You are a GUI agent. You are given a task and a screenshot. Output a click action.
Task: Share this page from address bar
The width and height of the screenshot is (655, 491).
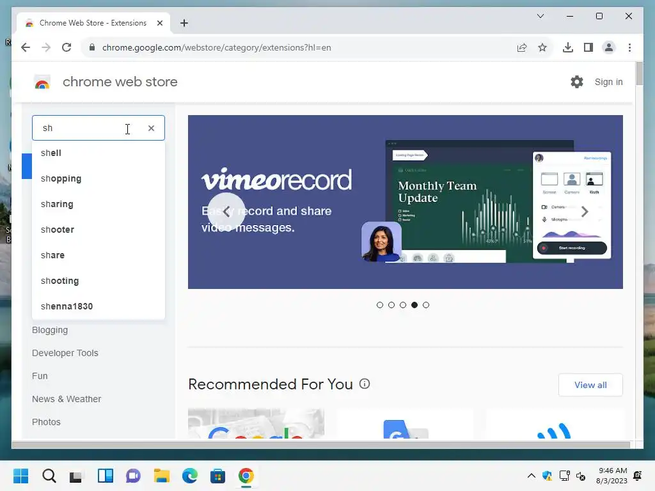[522, 47]
